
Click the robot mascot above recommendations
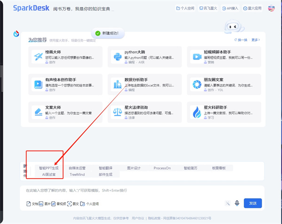coord(234,27)
